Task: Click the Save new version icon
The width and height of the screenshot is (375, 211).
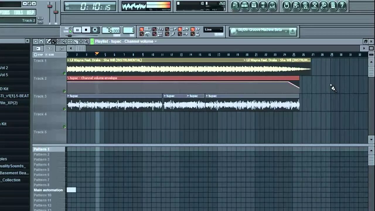Action: pos(296,6)
